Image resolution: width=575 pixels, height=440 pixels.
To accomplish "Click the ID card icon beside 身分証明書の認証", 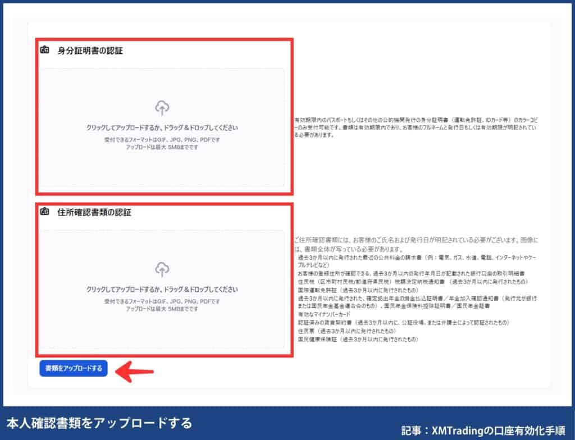I will pyautogui.click(x=45, y=49).
